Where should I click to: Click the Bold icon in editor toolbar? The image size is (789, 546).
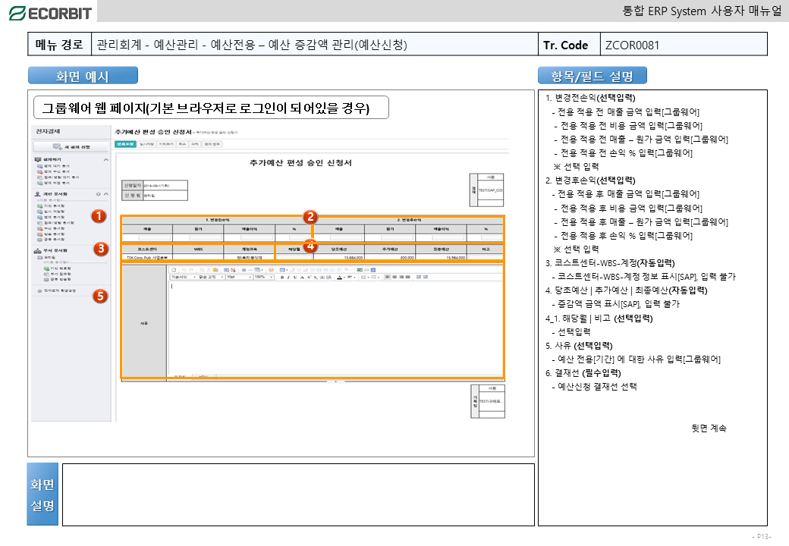click(x=282, y=278)
